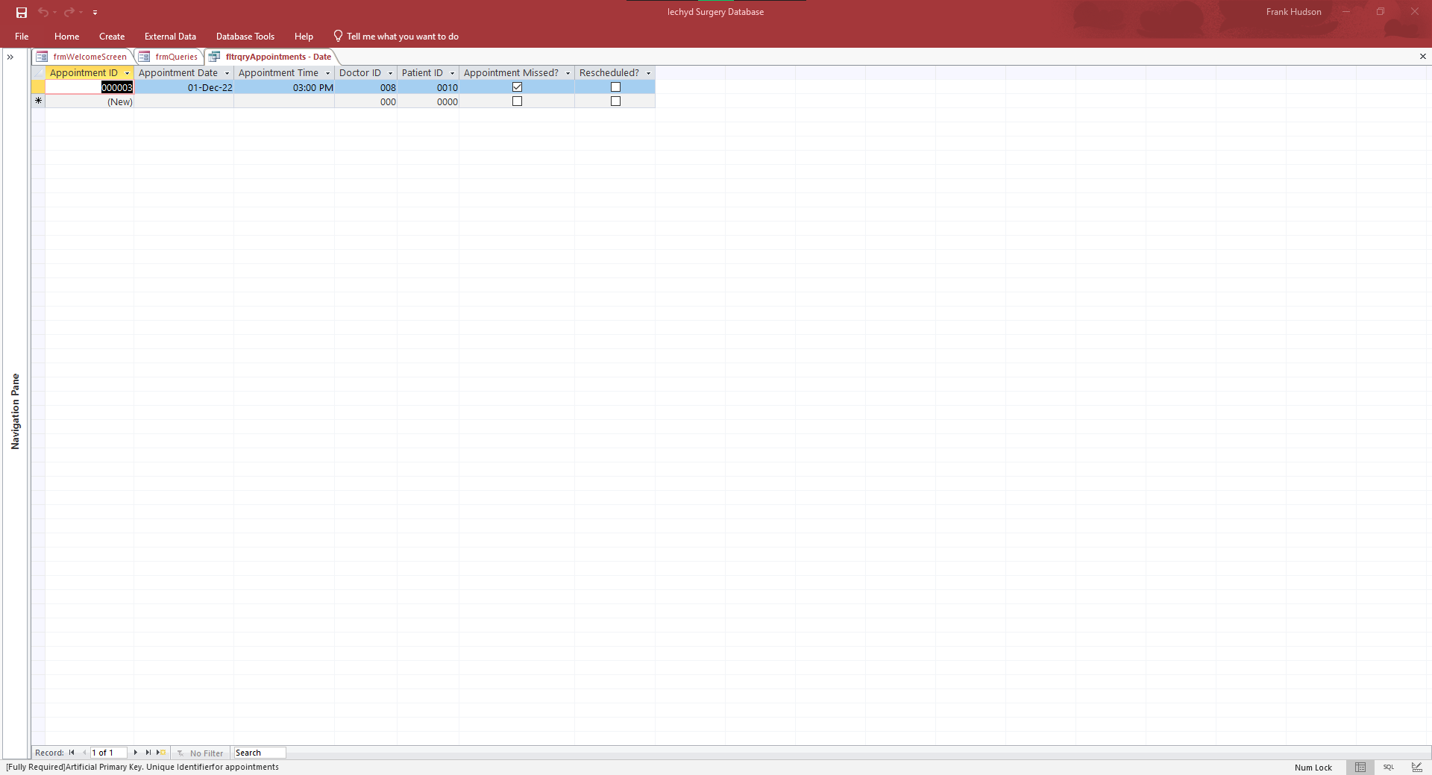Jump to last record using navigator
1432x775 pixels.
click(x=148, y=753)
